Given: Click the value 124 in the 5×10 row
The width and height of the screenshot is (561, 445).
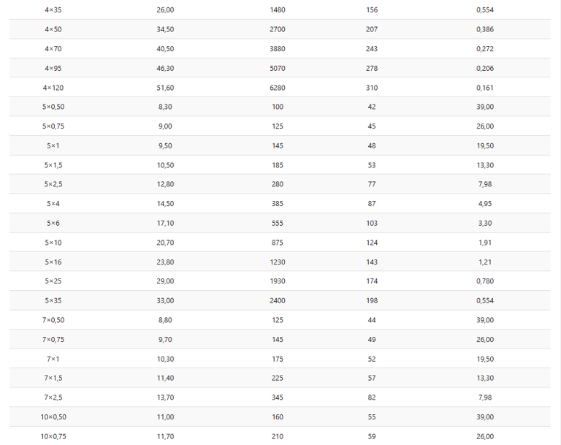Looking at the screenshot, I should [372, 243].
